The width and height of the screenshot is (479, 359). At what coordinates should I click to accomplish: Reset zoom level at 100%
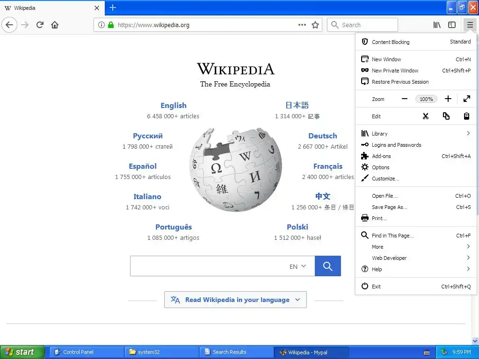point(426,99)
